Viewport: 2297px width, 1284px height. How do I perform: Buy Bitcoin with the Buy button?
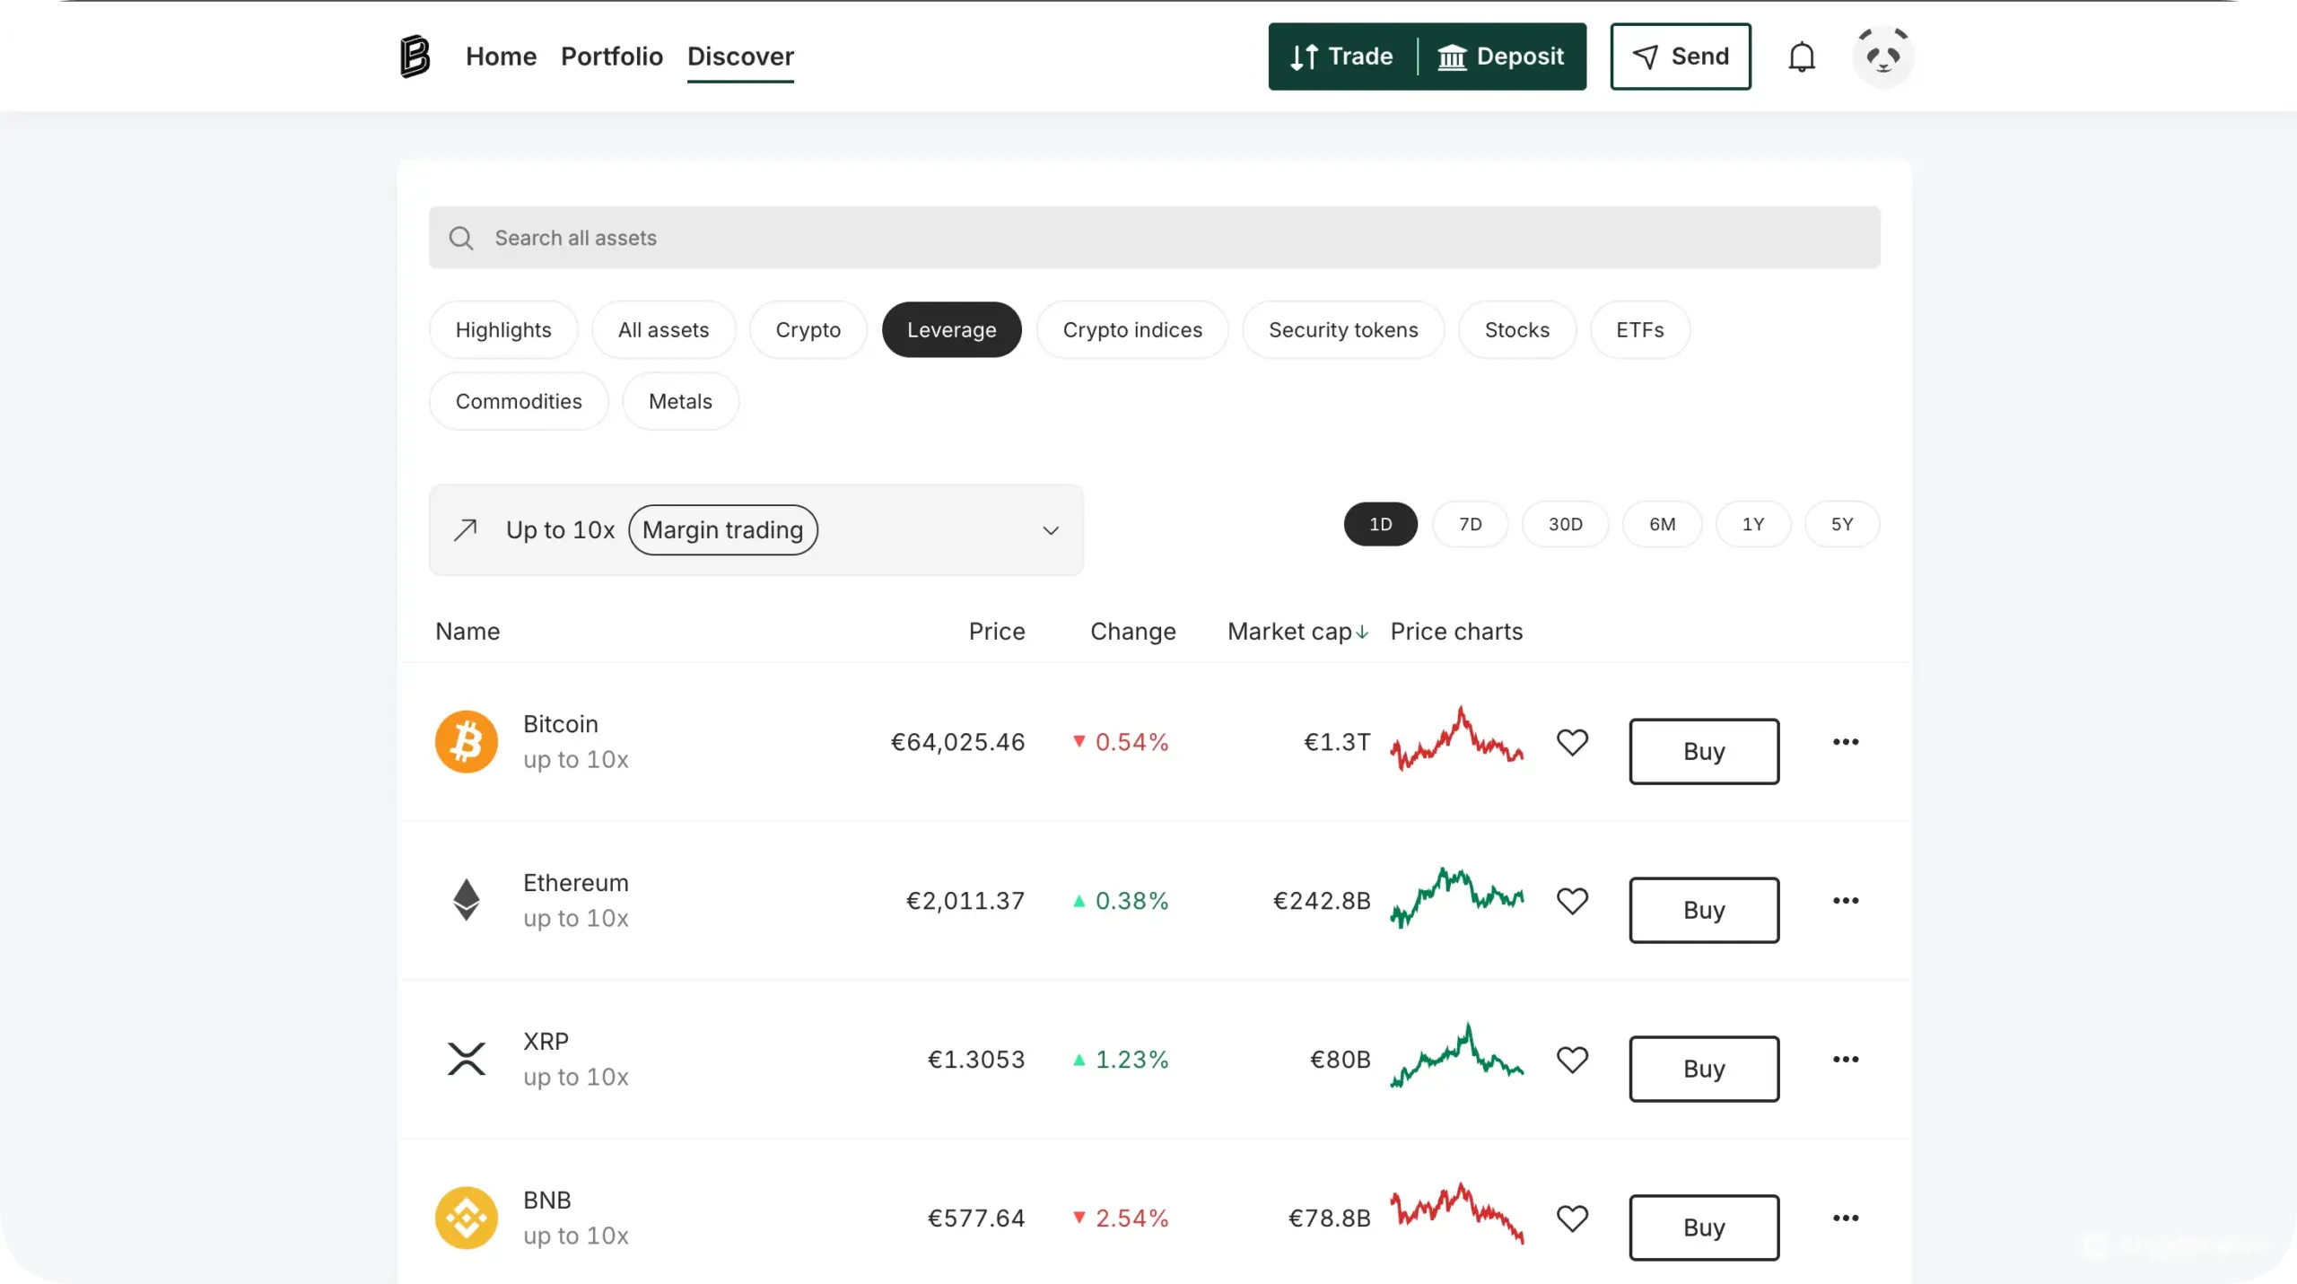(x=1703, y=751)
